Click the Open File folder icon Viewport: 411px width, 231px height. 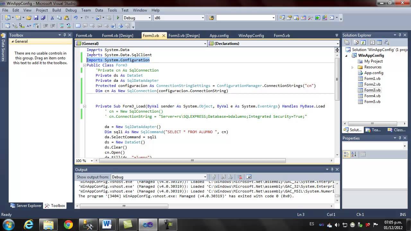tap(29, 18)
